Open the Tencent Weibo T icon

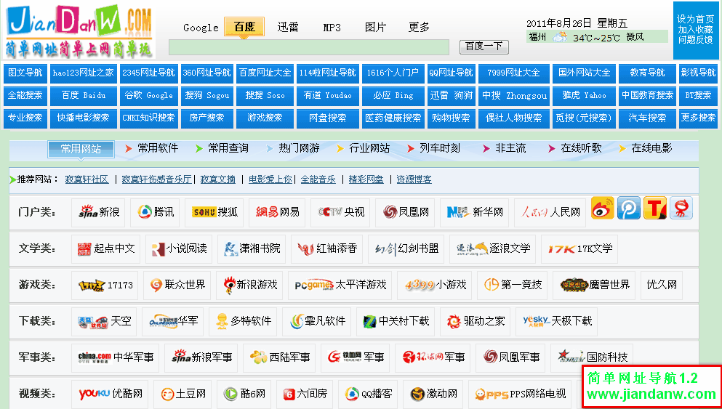tap(655, 208)
